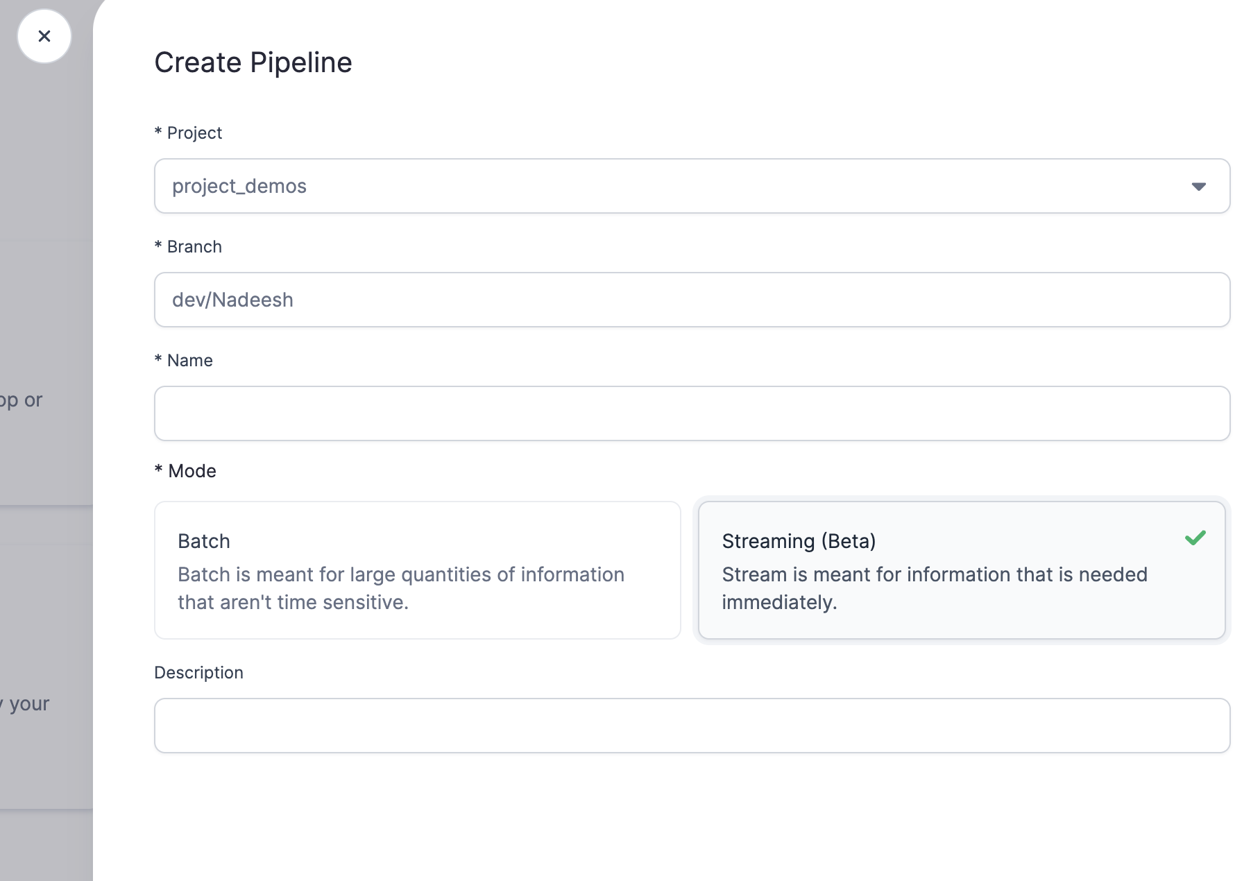Click the empty Name input field
1260x881 pixels.
pyautogui.click(x=692, y=413)
